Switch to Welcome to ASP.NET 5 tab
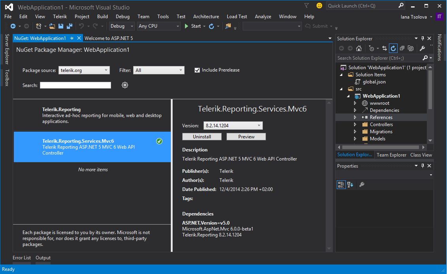The height and width of the screenshot is (274, 447). click(x=108, y=38)
